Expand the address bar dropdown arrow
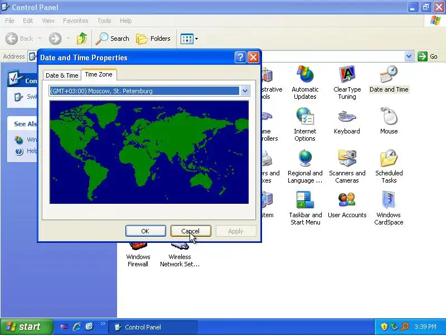The height and width of the screenshot is (335, 446). [409, 56]
